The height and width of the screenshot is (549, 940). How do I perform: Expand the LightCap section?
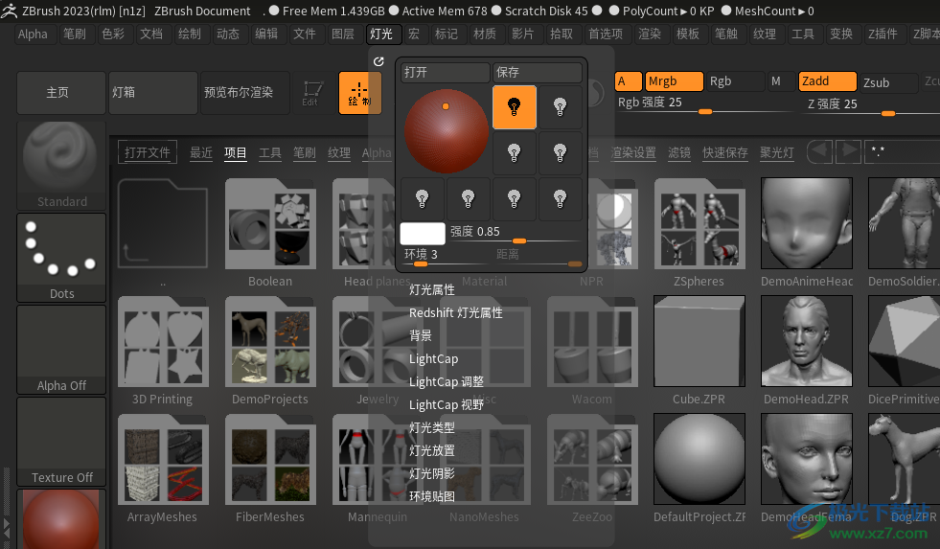(x=433, y=359)
